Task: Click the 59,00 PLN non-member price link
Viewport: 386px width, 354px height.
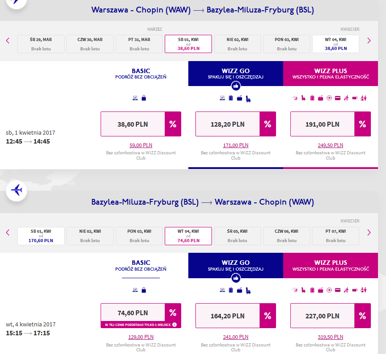Action: pos(141,145)
